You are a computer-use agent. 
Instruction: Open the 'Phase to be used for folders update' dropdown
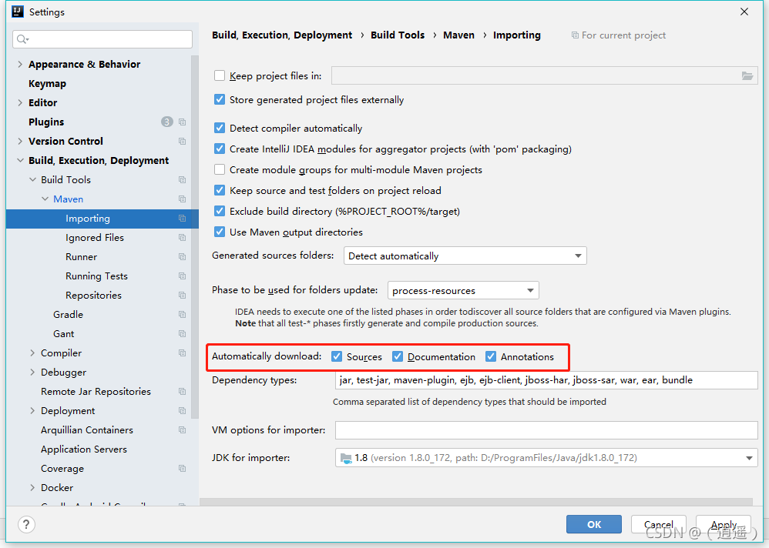463,290
